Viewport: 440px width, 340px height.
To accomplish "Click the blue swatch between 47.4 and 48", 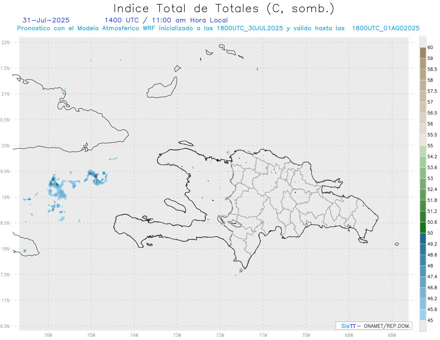I will point(423,271).
